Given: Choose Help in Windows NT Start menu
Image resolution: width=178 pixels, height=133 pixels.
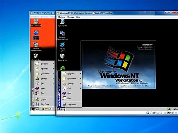Looking at the screenshot, I should coord(71,93).
